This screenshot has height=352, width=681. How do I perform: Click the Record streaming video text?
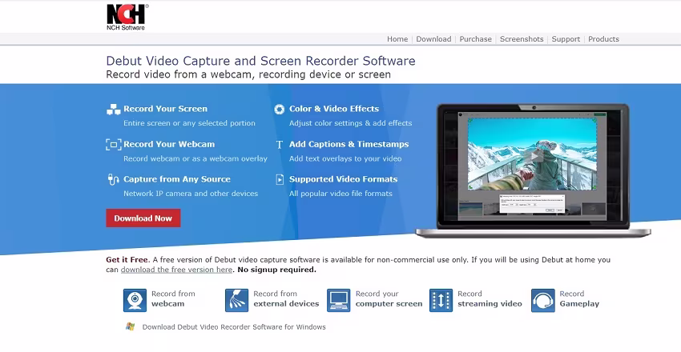pyautogui.click(x=490, y=298)
